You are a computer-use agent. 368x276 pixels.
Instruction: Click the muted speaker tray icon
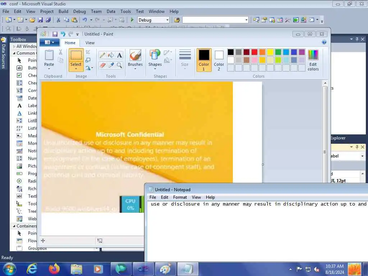click(317, 269)
